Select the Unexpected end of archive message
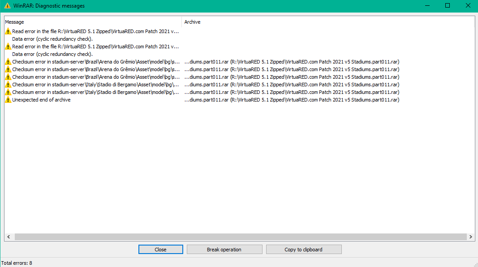Image resolution: width=478 pixels, height=267 pixels. coord(41,100)
